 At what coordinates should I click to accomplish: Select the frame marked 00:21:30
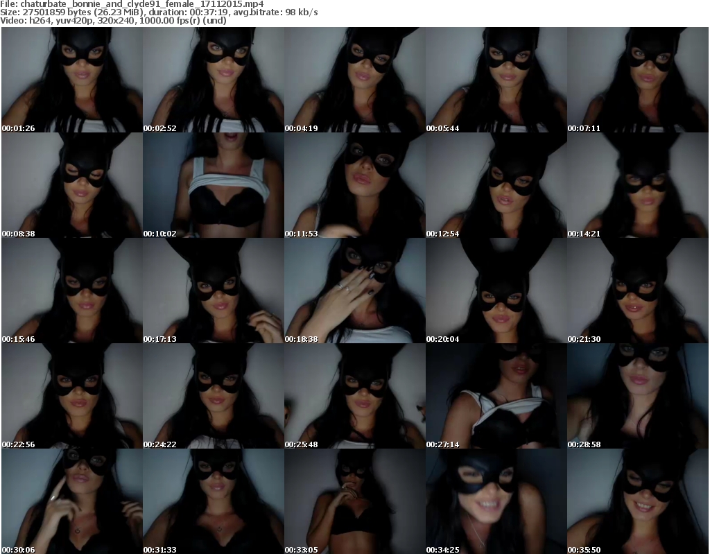pos(638,291)
